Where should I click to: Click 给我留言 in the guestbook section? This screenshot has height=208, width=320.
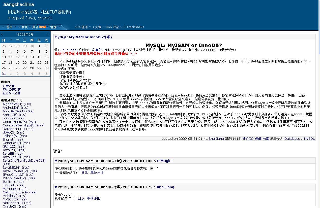click(9, 86)
